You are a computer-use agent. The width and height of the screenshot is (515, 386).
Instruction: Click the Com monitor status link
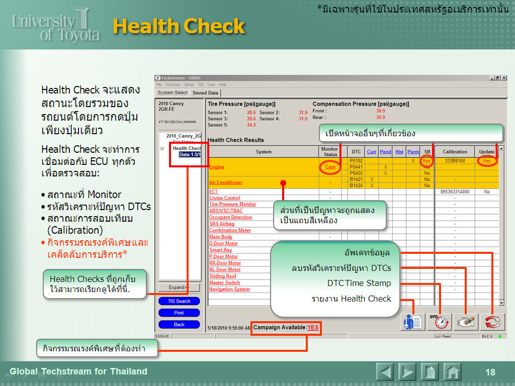tap(330, 167)
